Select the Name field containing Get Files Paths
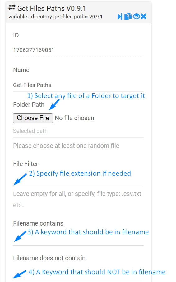 [x=78, y=85]
